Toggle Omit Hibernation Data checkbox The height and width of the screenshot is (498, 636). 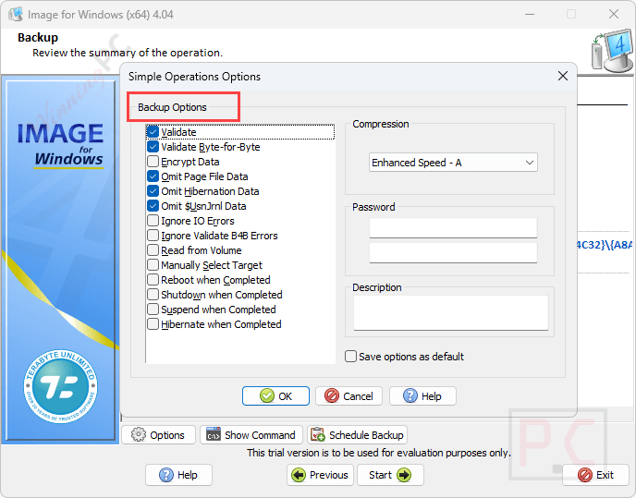click(x=153, y=191)
